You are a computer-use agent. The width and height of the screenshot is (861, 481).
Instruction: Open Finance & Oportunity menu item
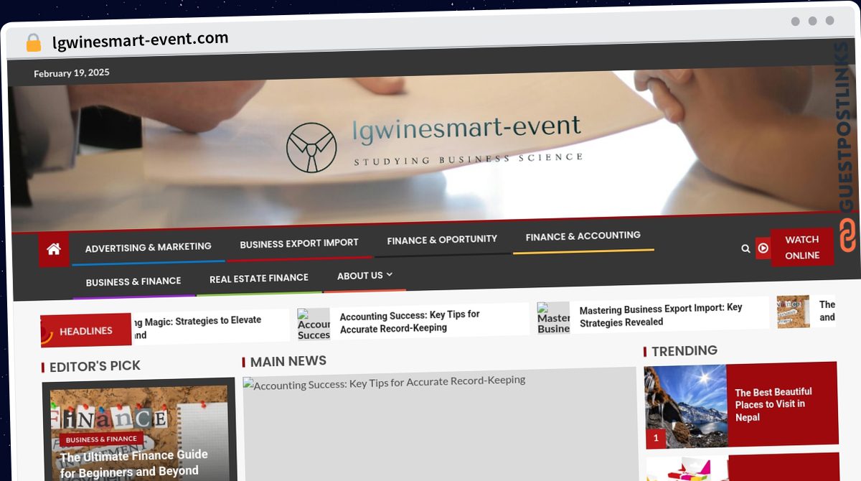[442, 239]
